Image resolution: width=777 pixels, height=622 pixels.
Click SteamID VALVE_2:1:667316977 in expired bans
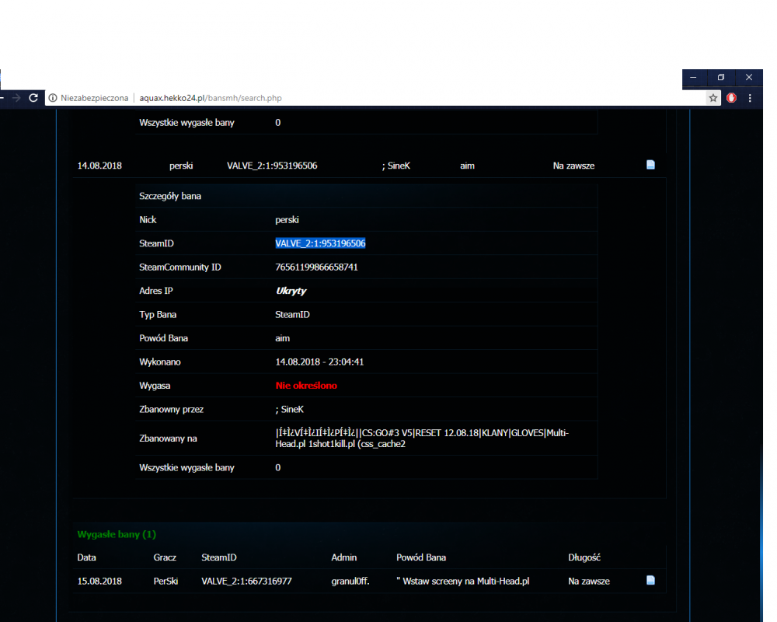tap(246, 581)
